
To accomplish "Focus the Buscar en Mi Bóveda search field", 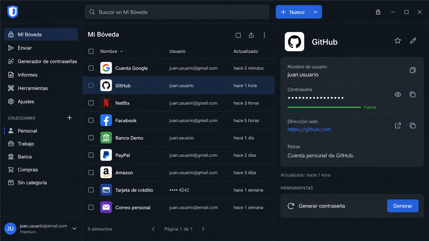I will pyautogui.click(x=177, y=12).
